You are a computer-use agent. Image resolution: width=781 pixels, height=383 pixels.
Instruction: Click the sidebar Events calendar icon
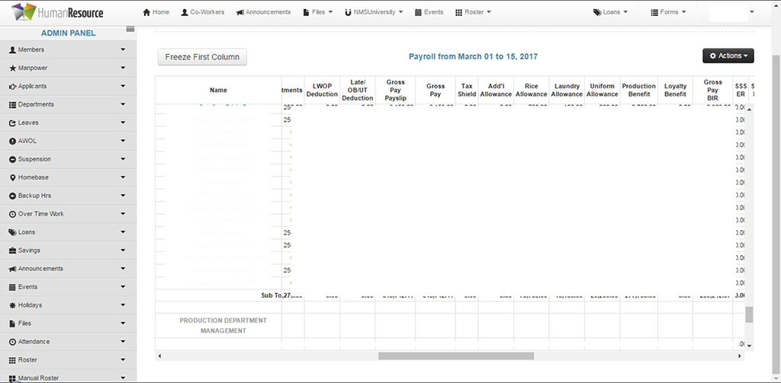(x=13, y=287)
